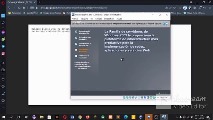Open Opera speed dial grid button

(x=24, y=8)
